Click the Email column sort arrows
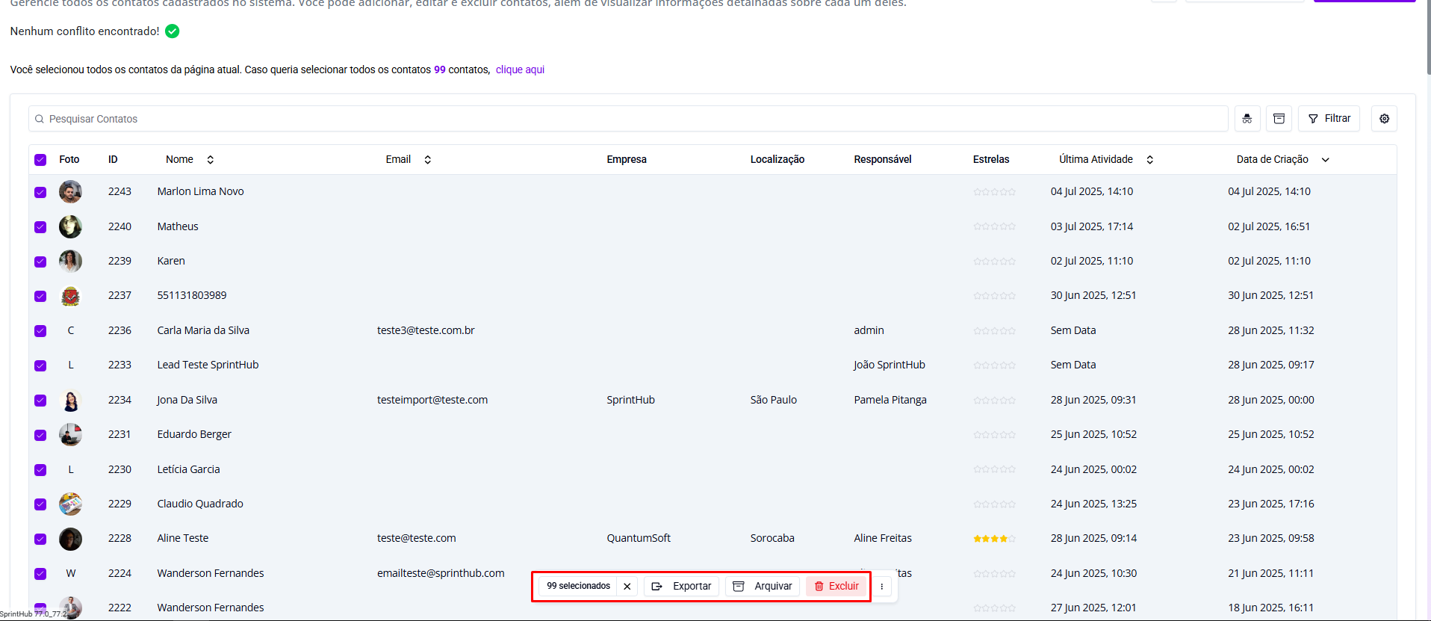 click(x=428, y=160)
